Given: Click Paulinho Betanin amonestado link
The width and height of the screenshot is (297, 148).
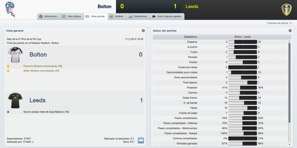Looking at the screenshot, I should coord(43,66).
